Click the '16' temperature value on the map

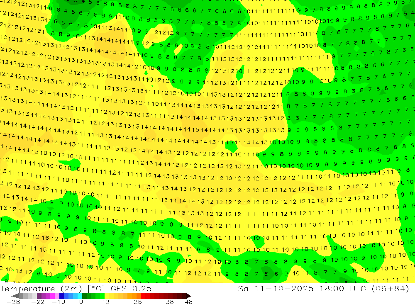[45, 238]
